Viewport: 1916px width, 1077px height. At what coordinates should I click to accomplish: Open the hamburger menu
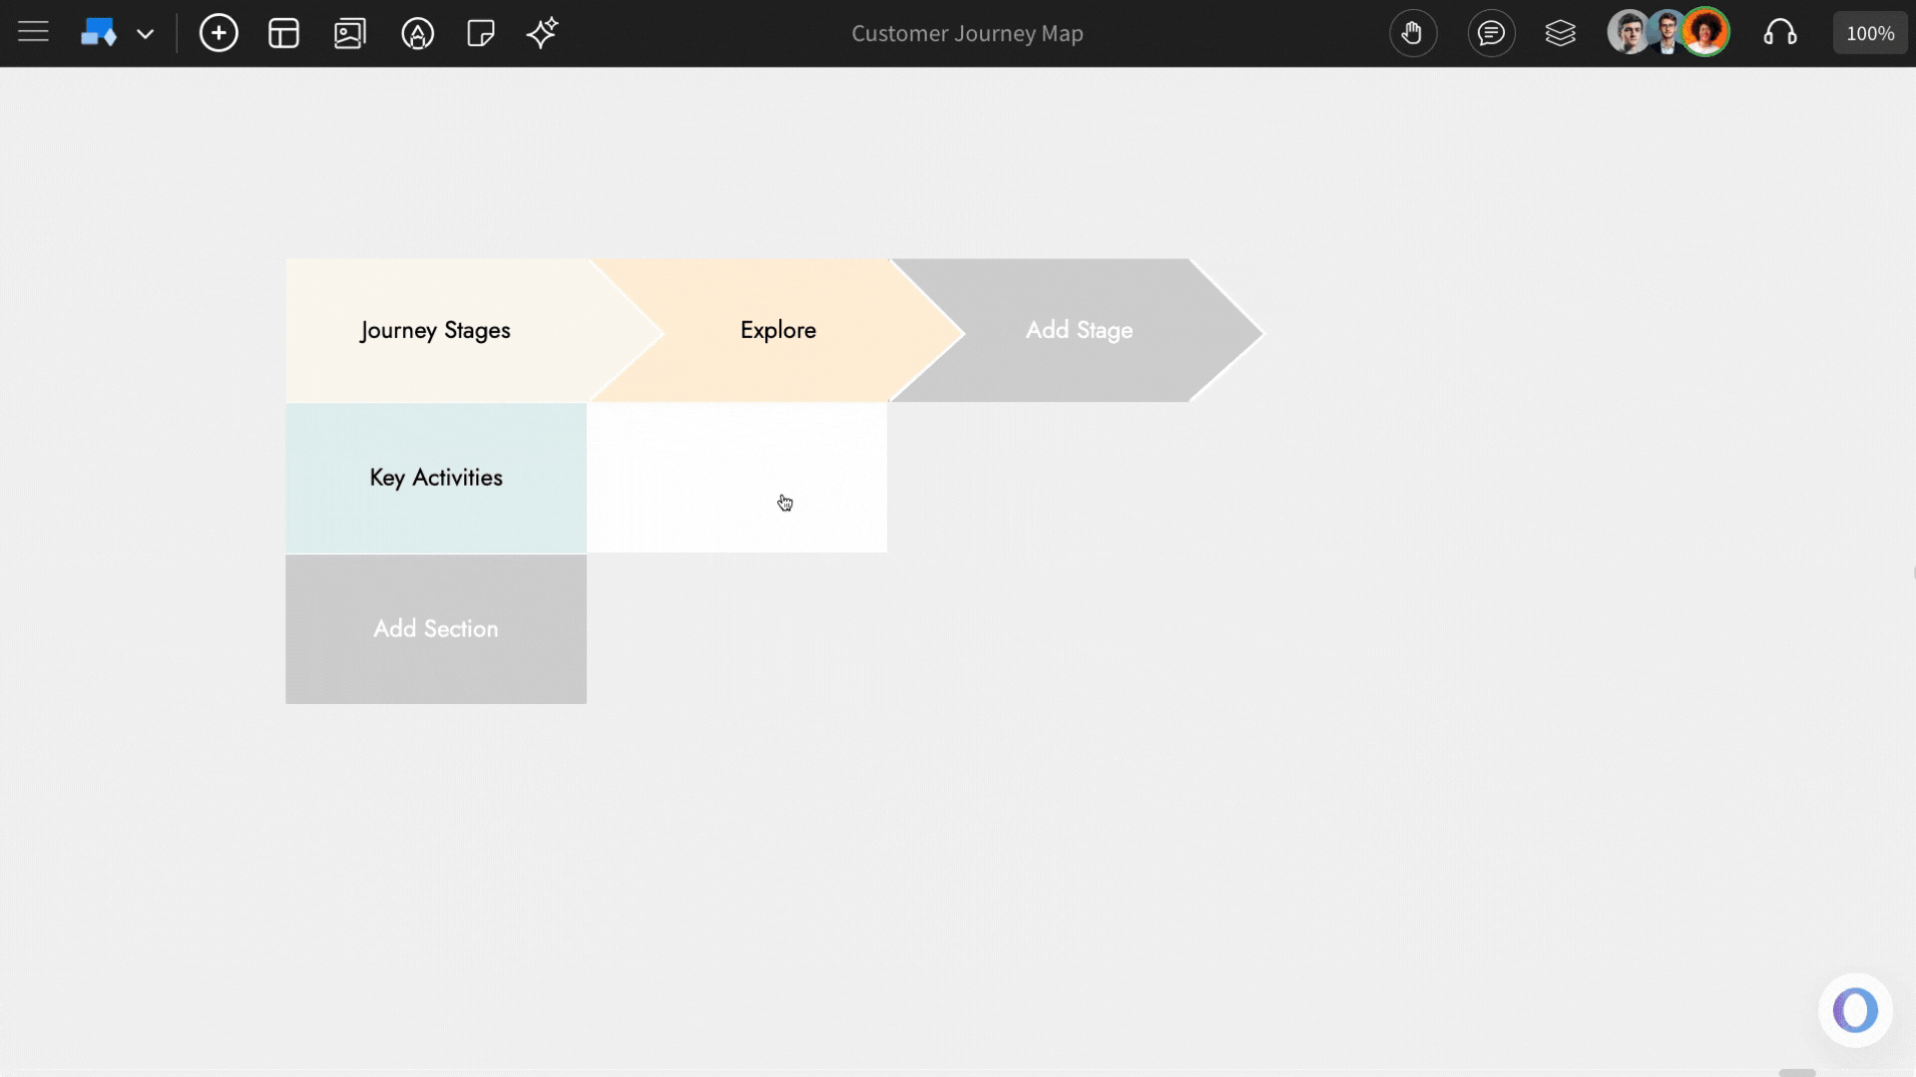tap(33, 33)
